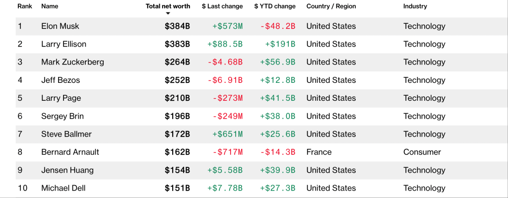The width and height of the screenshot is (508, 198).
Task: Open Larry Page's billionaire entry
Action: coord(61,98)
